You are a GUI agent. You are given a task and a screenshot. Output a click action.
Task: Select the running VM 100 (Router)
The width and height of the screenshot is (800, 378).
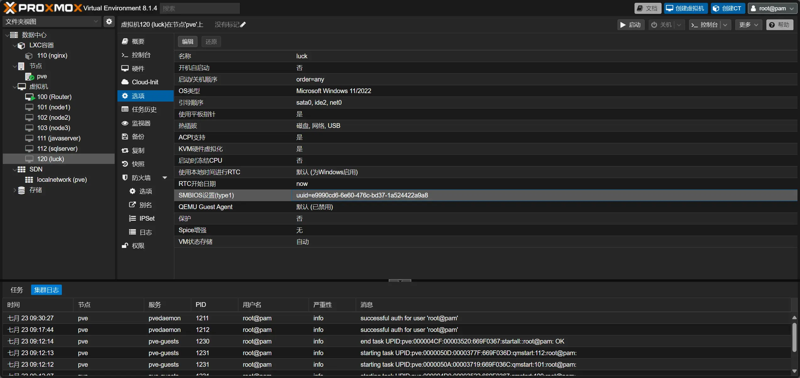click(x=54, y=97)
